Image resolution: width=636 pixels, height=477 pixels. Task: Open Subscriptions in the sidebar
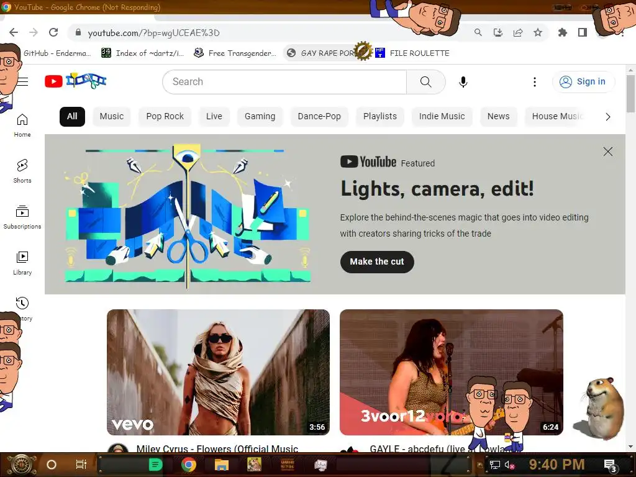[x=22, y=217]
